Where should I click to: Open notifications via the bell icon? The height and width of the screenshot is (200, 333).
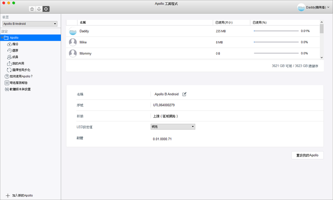tap(39, 9)
